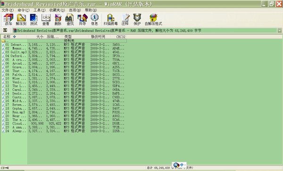The width and height of the screenshot is (283, 171).
Task: Open the 工具(S) menu
Action: click(x=39, y=10)
